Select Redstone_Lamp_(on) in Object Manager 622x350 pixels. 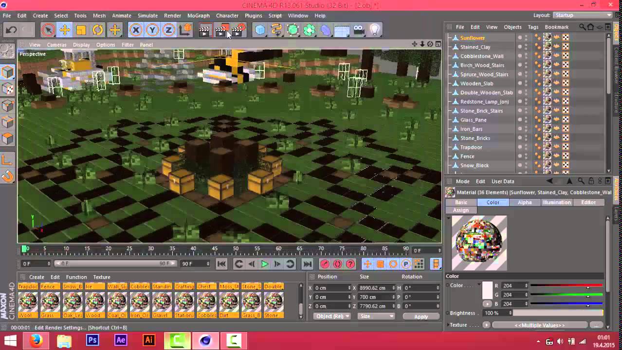tap(484, 102)
